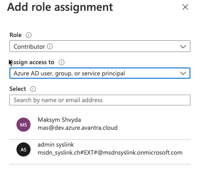
Task: Focus the Search by name or email field
Action: (x=100, y=100)
